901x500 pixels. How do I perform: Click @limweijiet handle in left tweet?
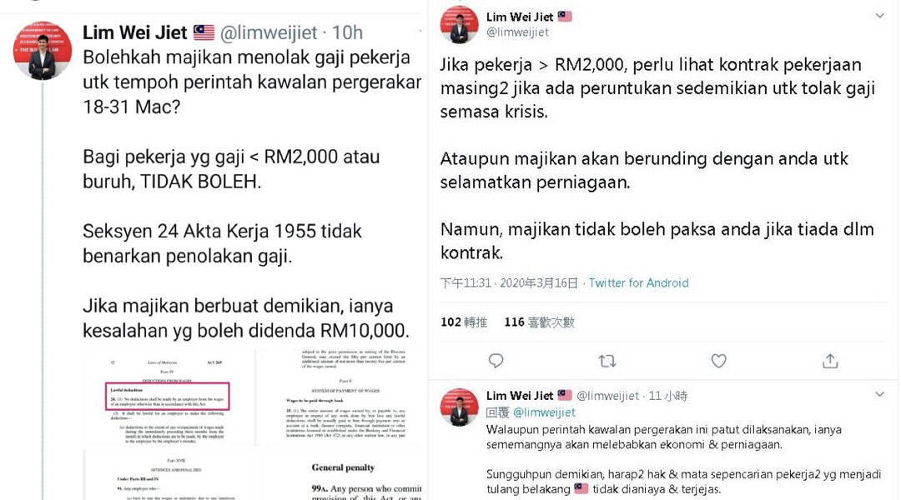pos(269,32)
